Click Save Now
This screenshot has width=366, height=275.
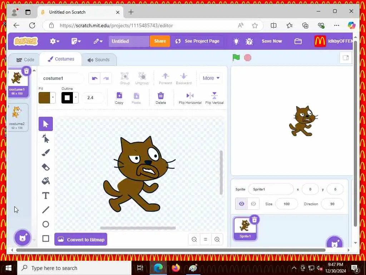pyautogui.click(x=272, y=41)
